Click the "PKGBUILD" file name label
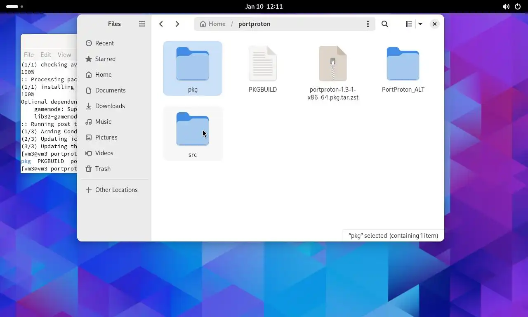528x317 pixels. [263, 90]
